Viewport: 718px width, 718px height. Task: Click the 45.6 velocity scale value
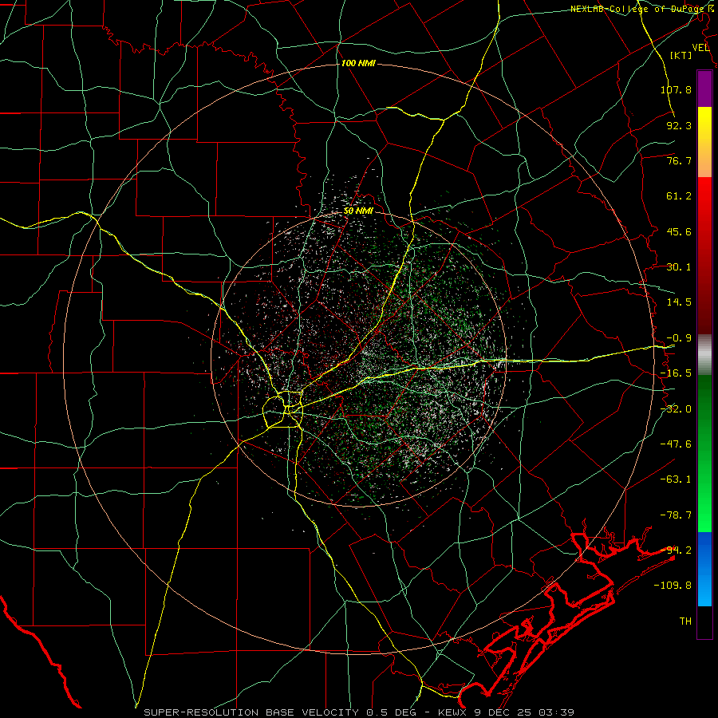(x=679, y=231)
